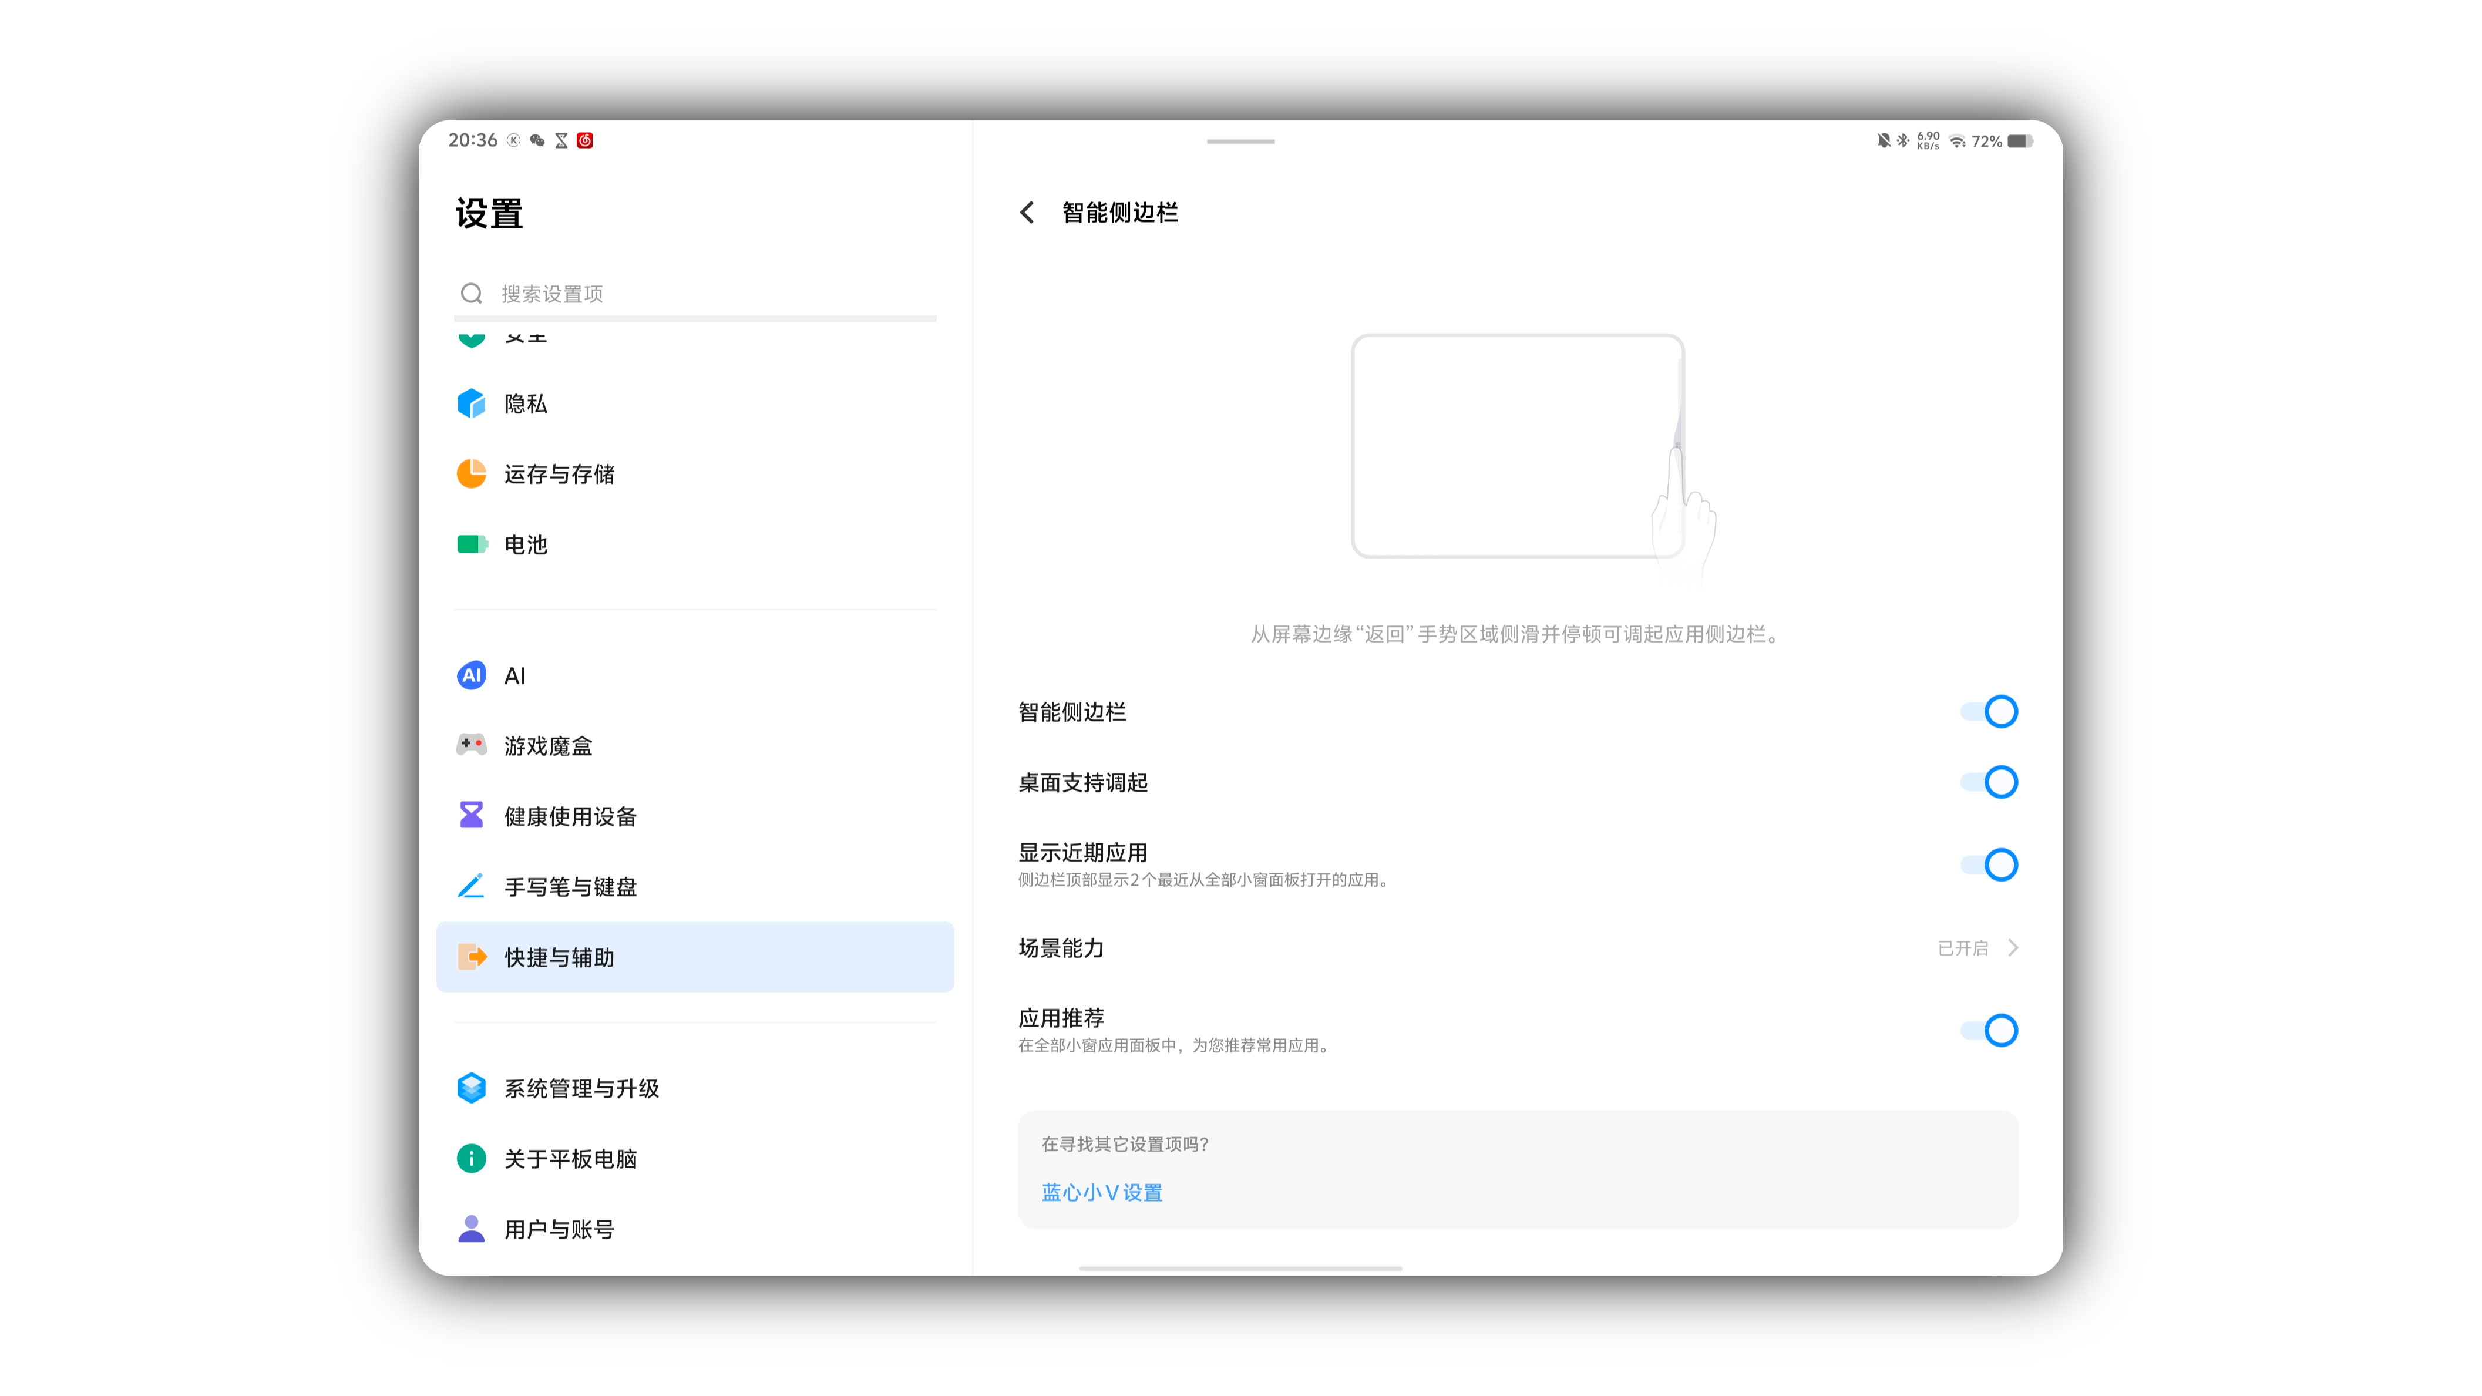Screen dimensions: 2482x1396
Task: Go back from 智能侧边栏 page
Action: 1027,212
